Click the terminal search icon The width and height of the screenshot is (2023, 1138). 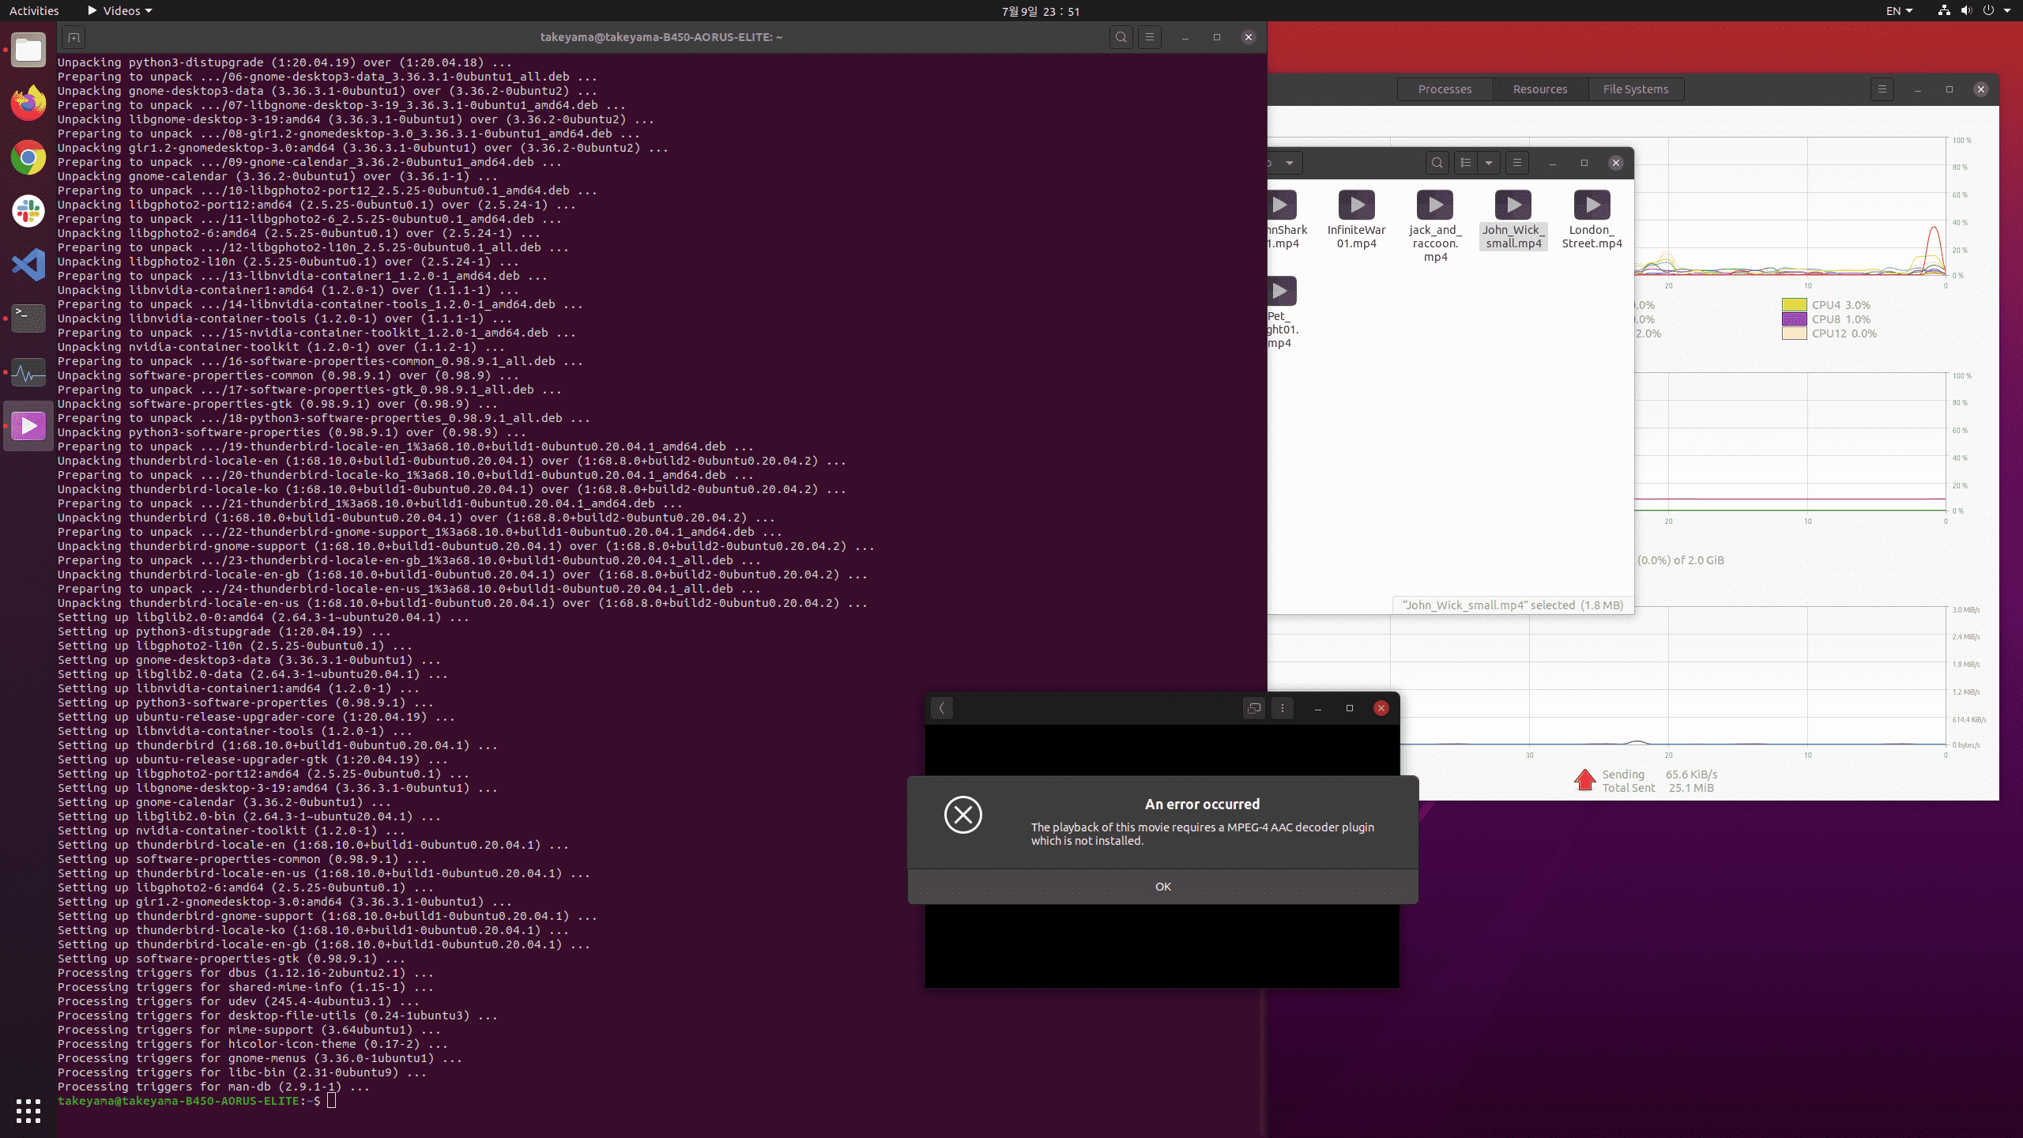pos(1121,37)
